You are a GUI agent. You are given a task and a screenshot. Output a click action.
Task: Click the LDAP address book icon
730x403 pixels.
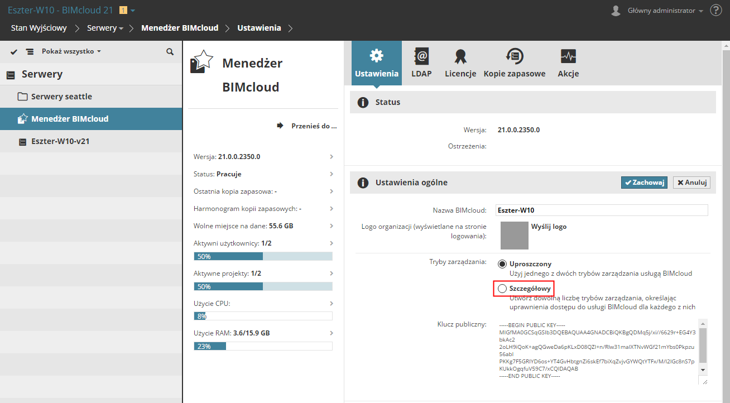click(x=421, y=56)
